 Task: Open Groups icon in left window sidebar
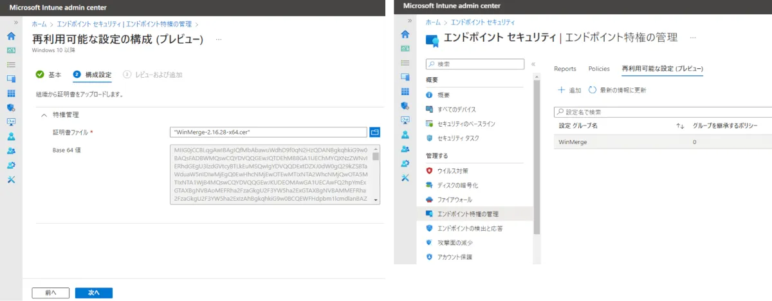point(11,150)
